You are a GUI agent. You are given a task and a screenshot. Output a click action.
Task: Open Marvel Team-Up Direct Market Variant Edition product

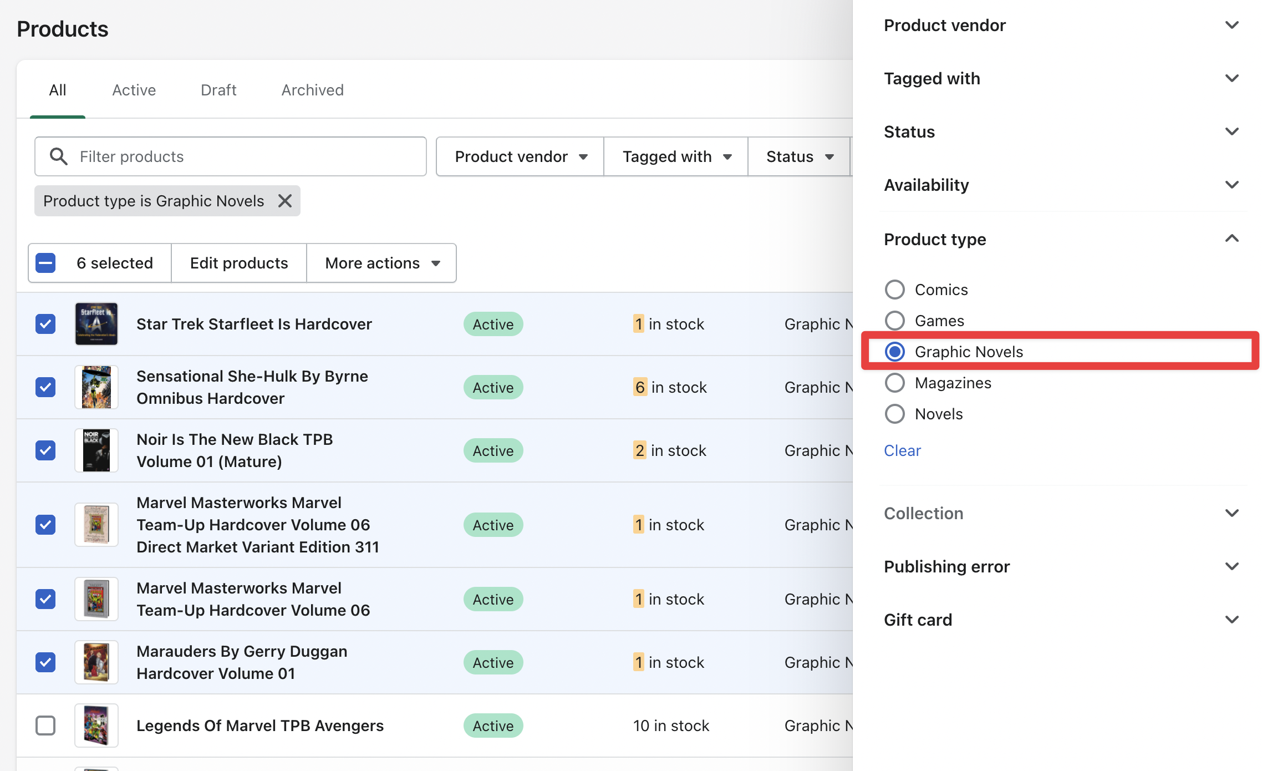258,525
